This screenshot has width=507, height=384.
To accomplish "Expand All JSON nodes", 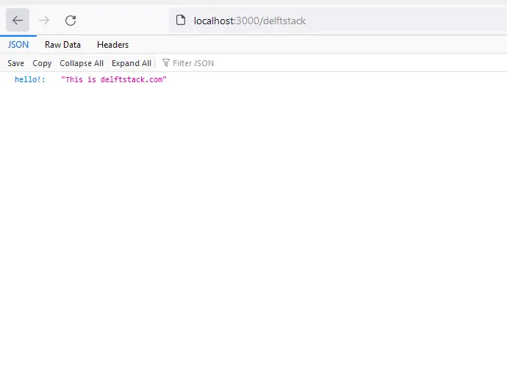I will 132,63.
